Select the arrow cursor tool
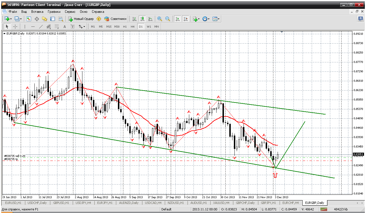The width and height of the screenshot is (366, 213). pos(7,26)
